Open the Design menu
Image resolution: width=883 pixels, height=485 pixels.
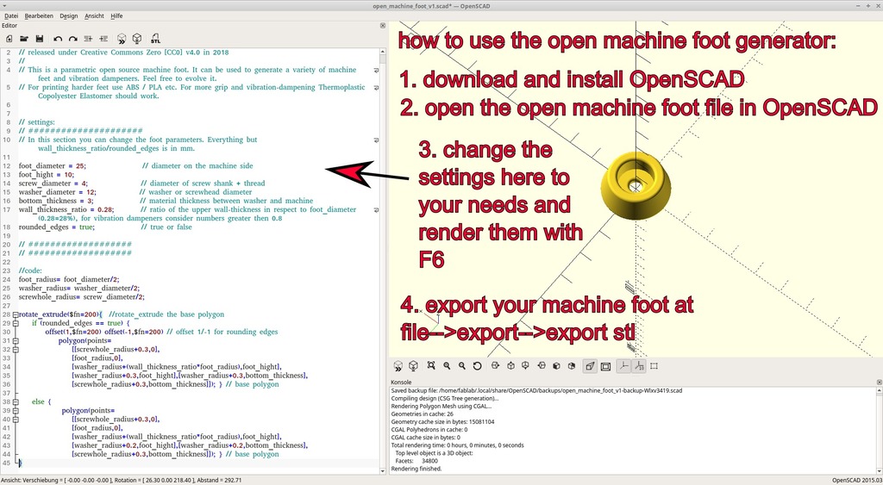point(68,16)
